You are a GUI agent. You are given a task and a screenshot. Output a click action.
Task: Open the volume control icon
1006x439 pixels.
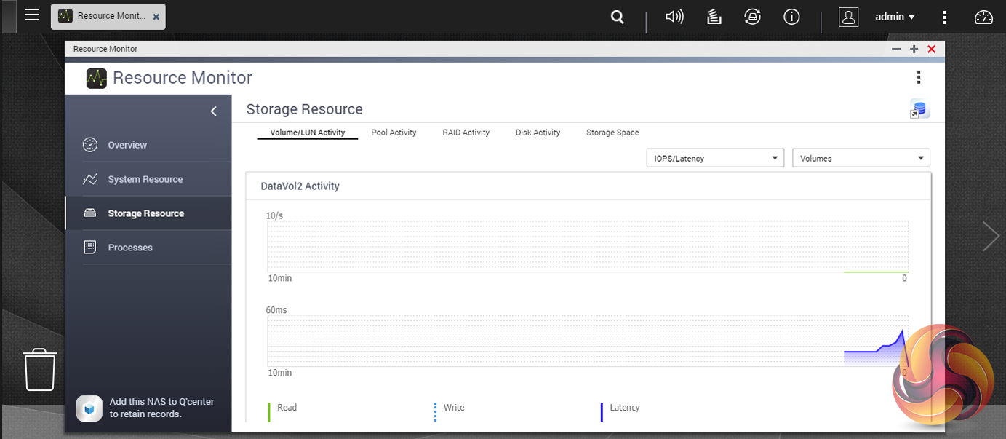674,17
